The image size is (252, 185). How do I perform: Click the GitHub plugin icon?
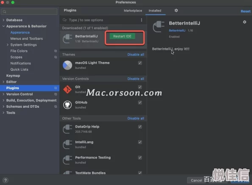67,105
